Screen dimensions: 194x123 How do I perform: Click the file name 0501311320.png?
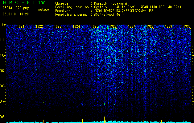tap(16, 8)
